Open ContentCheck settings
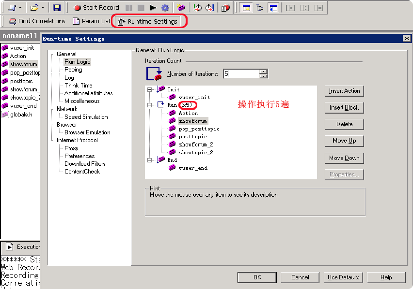 (x=82, y=172)
